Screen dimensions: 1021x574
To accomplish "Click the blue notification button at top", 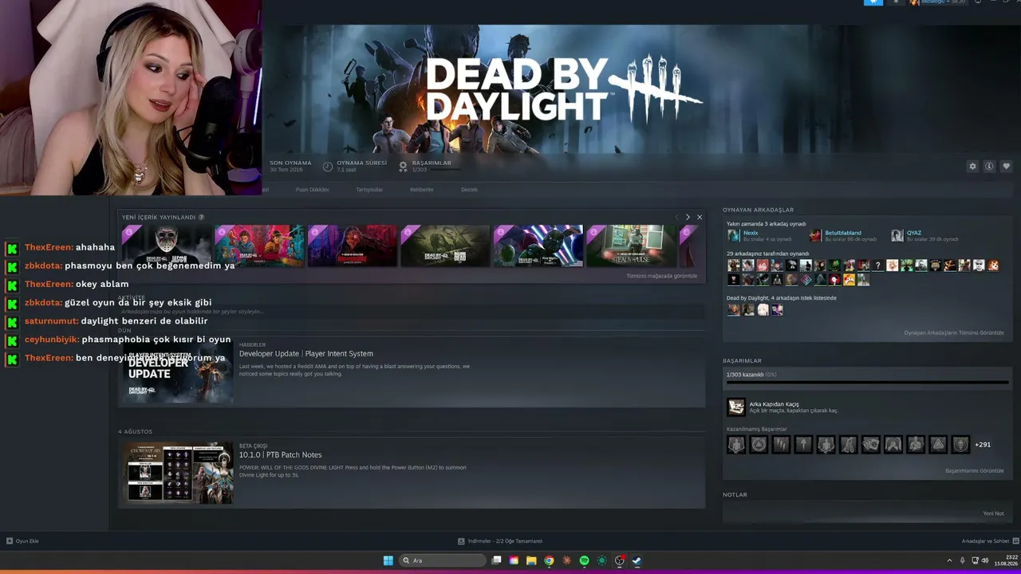I will coord(873,2).
